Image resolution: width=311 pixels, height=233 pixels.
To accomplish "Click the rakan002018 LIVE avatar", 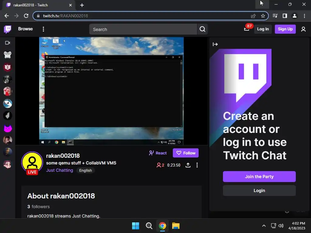I will coord(32,163).
